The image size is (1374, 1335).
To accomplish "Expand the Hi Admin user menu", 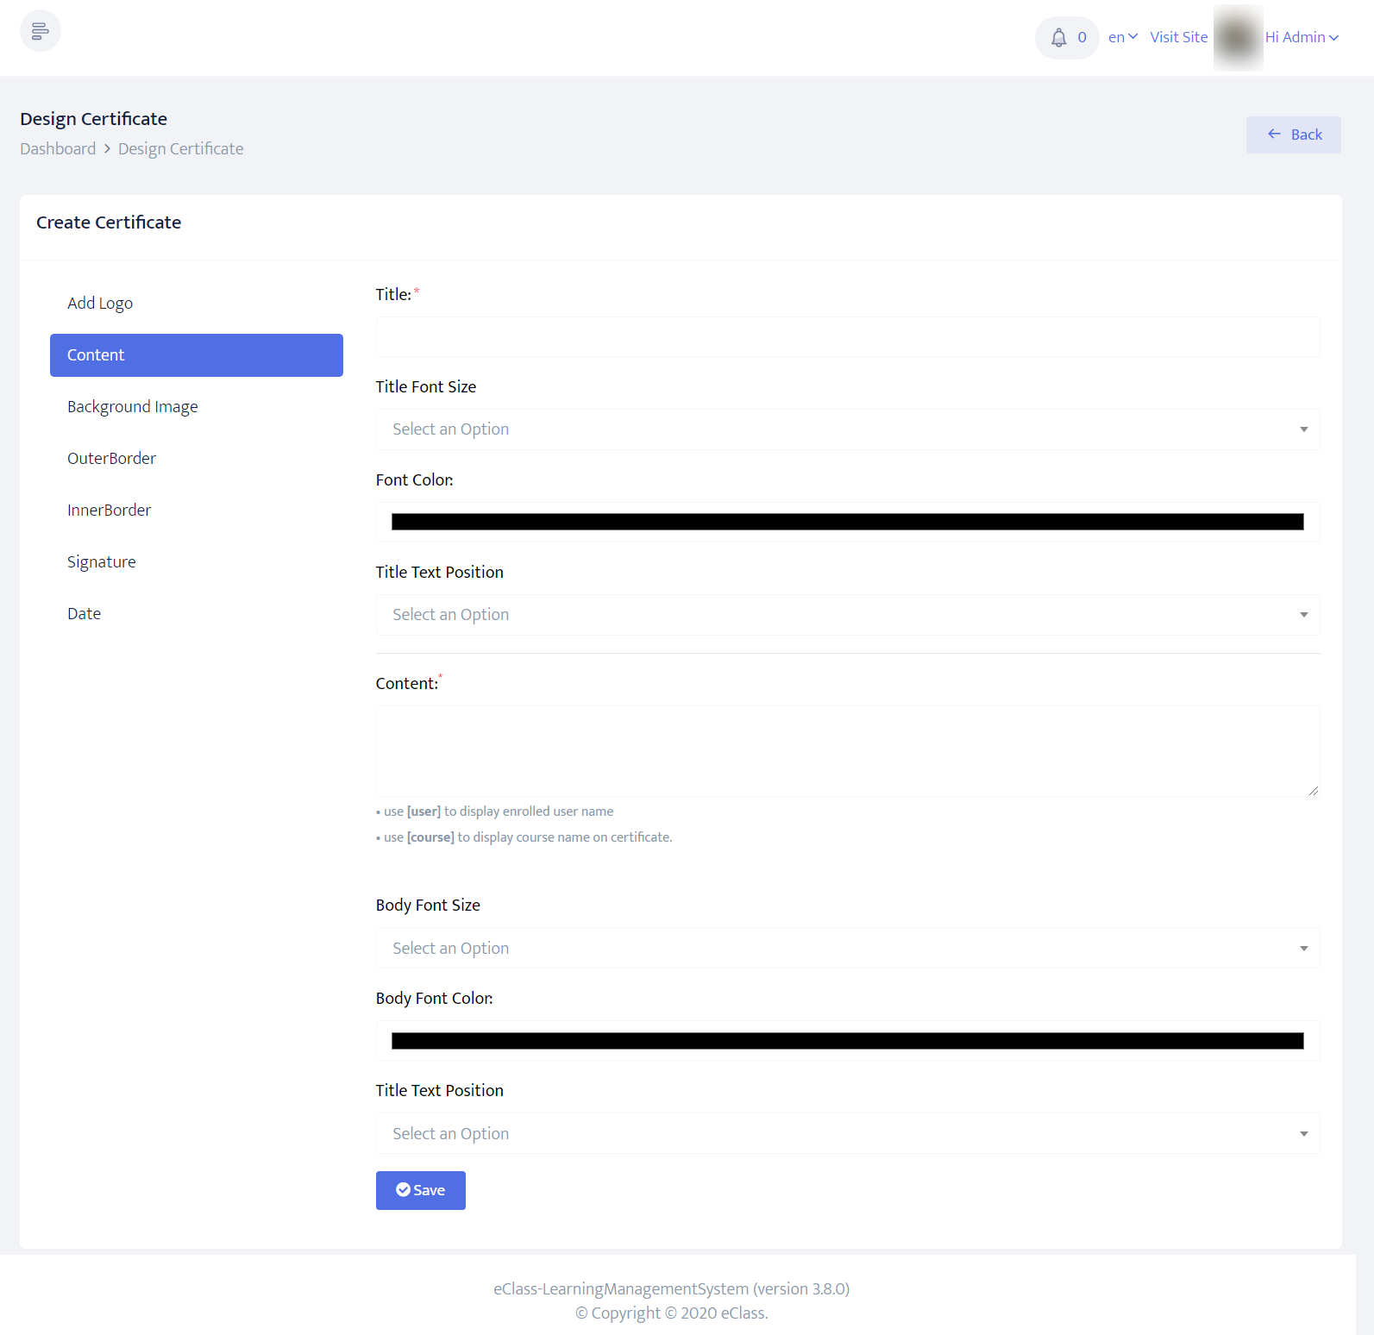I will coord(1302,37).
